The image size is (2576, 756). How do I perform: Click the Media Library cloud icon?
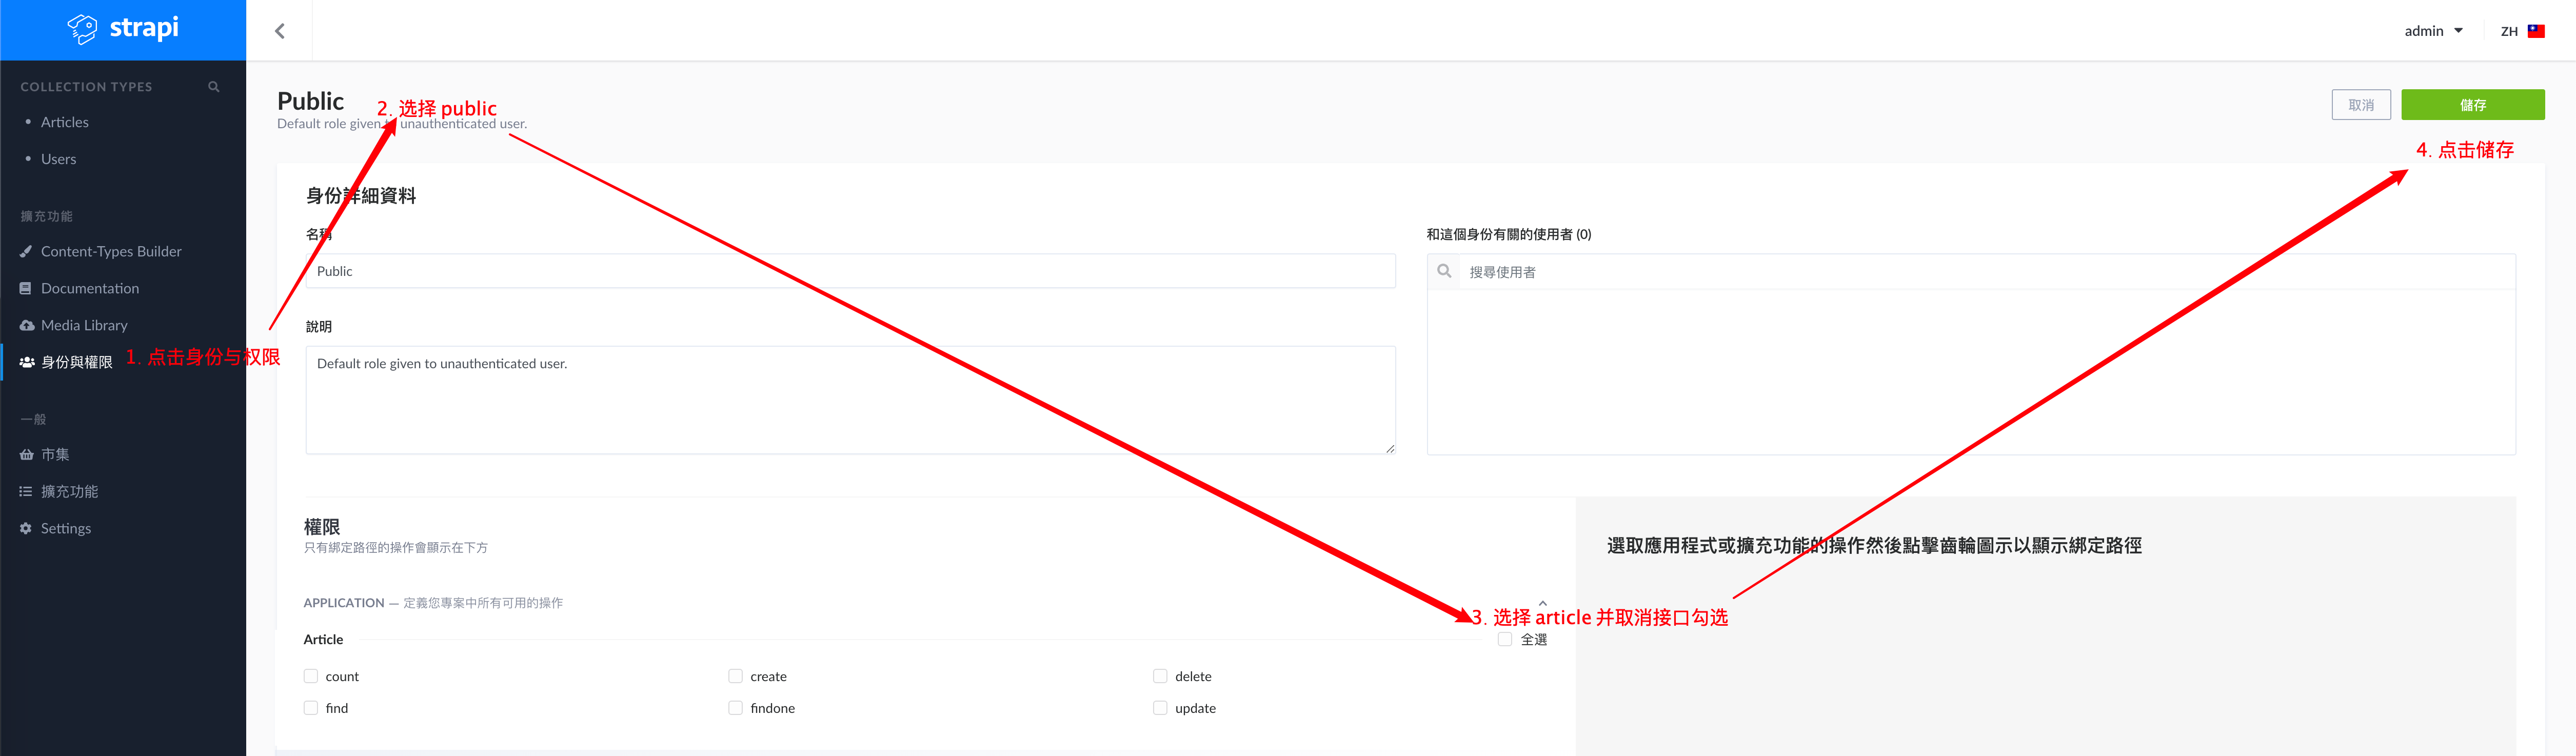pyautogui.click(x=26, y=325)
